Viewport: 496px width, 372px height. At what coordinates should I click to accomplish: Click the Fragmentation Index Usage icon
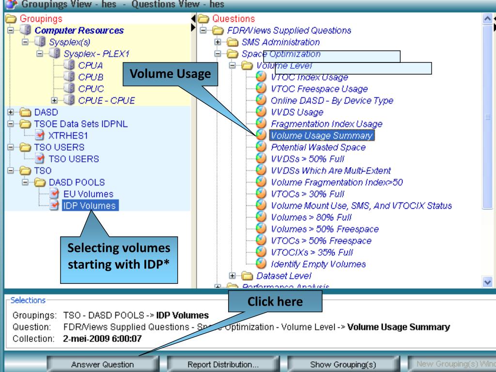click(x=261, y=124)
